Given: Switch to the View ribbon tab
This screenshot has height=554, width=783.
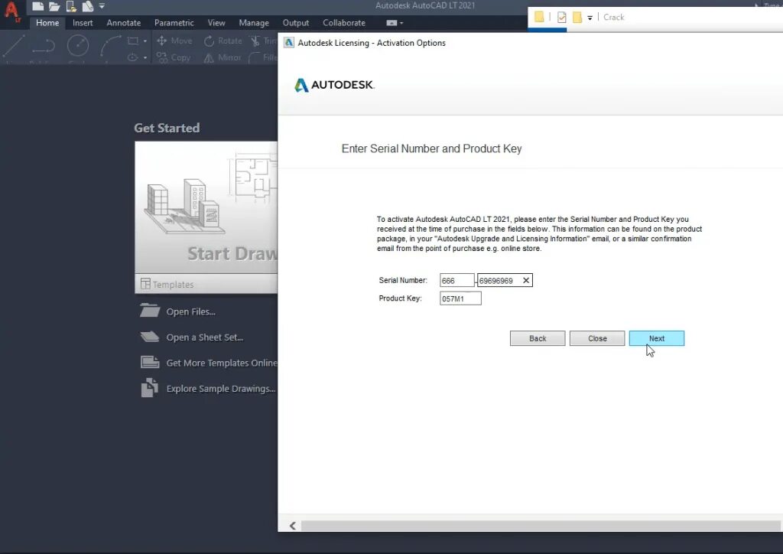Looking at the screenshot, I should click(216, 23).
